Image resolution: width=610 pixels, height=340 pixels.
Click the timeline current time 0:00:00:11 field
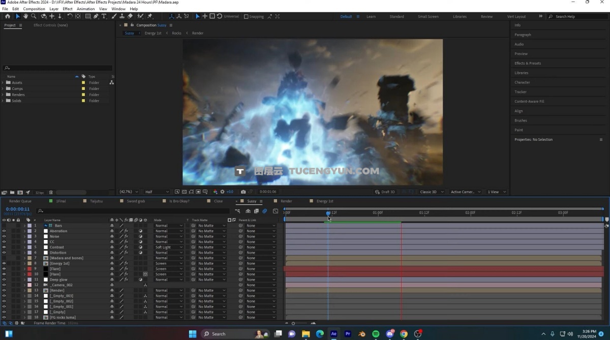pyautogui.click(x=18, y=209)
